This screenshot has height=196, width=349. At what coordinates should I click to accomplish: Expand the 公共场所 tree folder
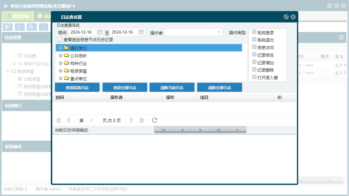[x=60, y=56]
